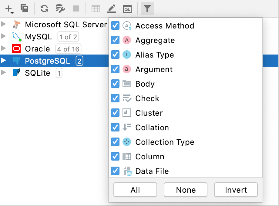Click the Edit Data table icon
The width and height of the screenshot is (279, 206).
96,9
